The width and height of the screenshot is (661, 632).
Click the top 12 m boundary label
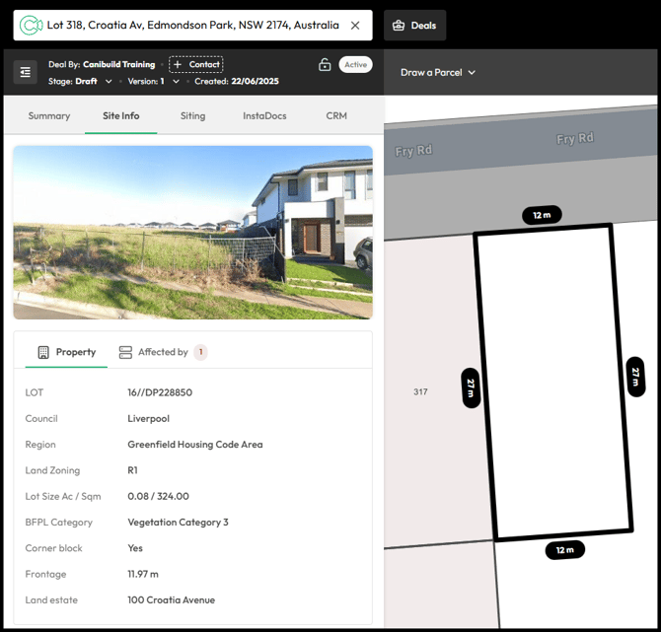pos(542,216)
